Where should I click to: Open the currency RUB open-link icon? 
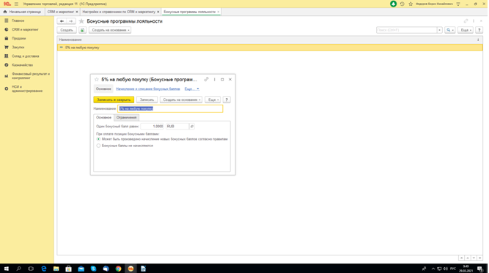click(x=192, y=127)
